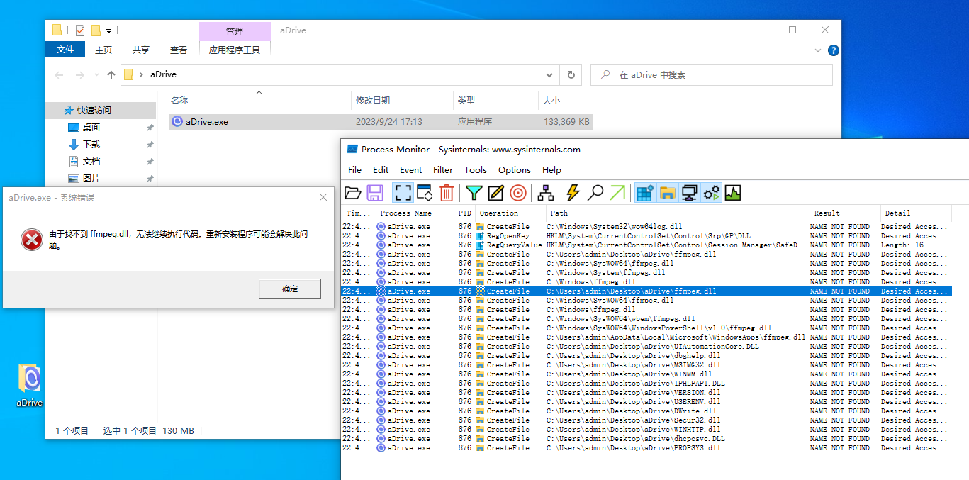Click the blue Help question mark icon

(x=834, y=50)
